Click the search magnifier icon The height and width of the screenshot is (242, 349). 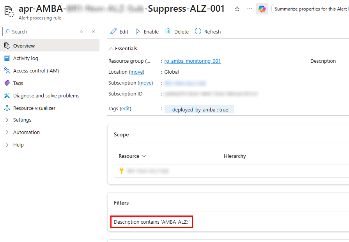point(7,32)
